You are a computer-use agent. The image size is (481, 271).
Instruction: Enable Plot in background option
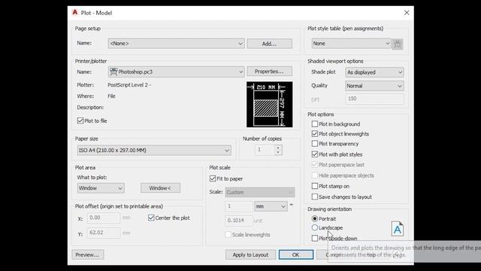(315, 123)
